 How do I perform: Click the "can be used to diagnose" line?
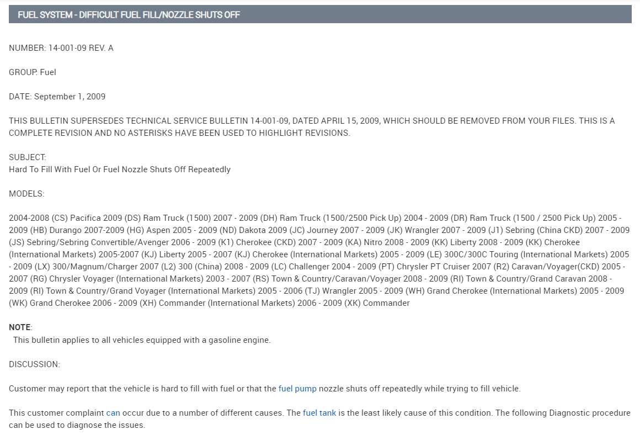[x=77, y=426]
